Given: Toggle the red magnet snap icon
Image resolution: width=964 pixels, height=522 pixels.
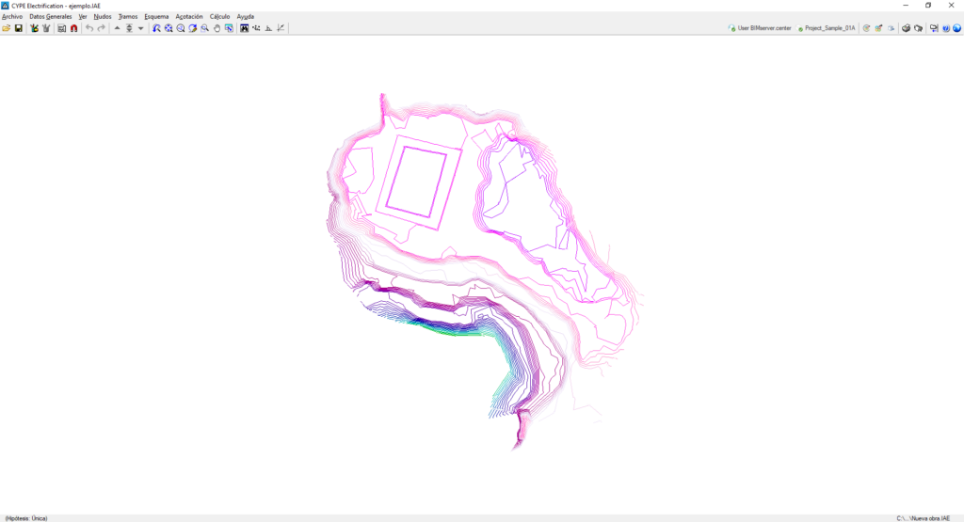Looking at the screenshot, I should 73,28.
